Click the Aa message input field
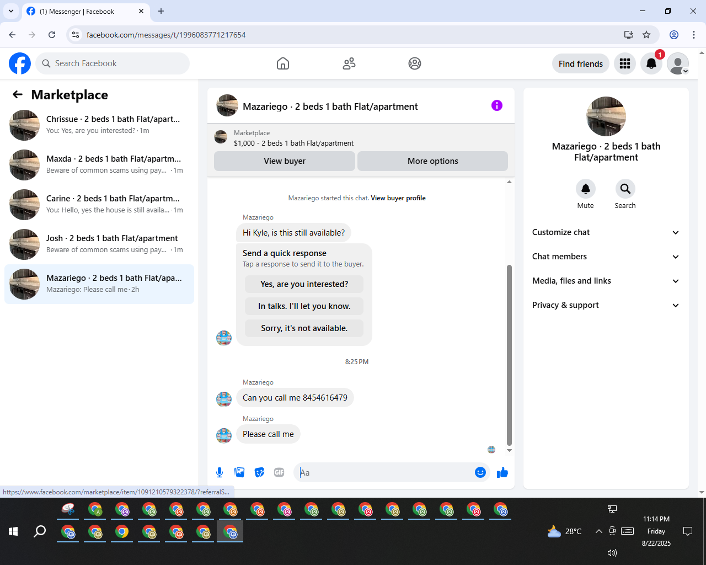Viewport: 706px width, 565px height. pos(384,472)
